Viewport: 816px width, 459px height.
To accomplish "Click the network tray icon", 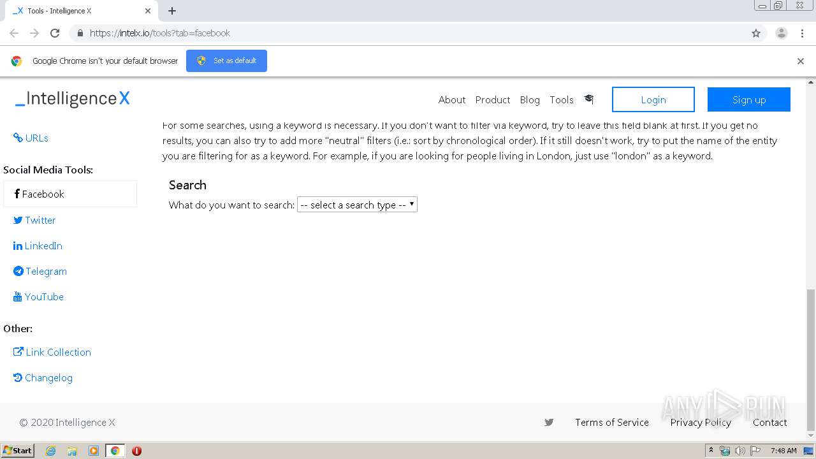I will [x=725, y=451].
